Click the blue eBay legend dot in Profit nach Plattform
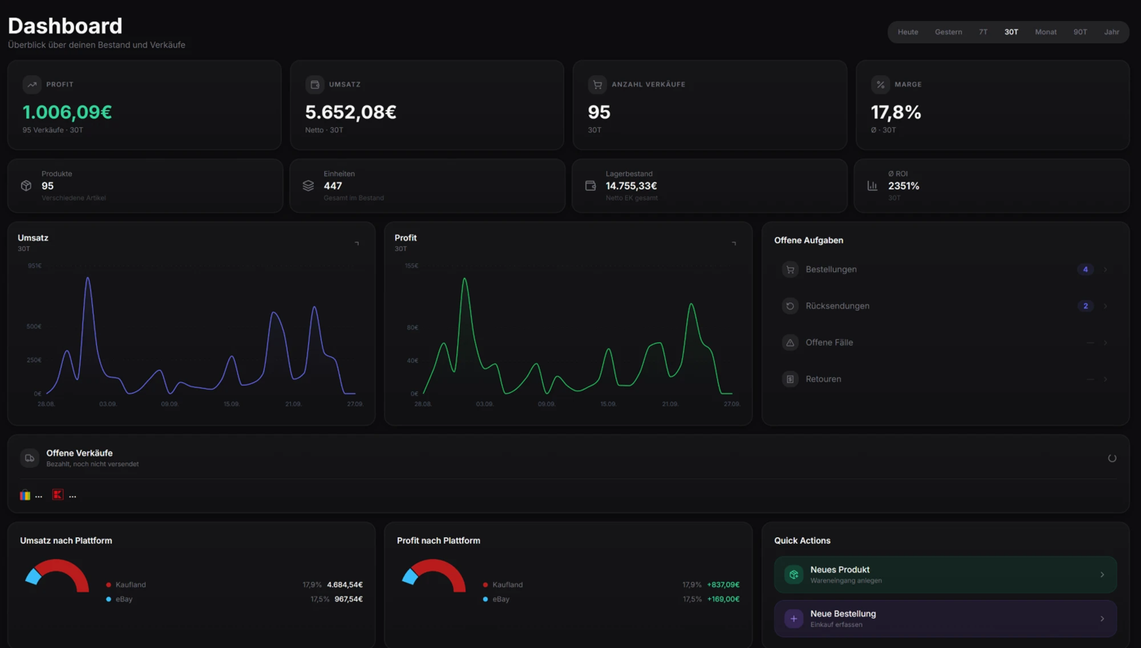 click(486, 599)
